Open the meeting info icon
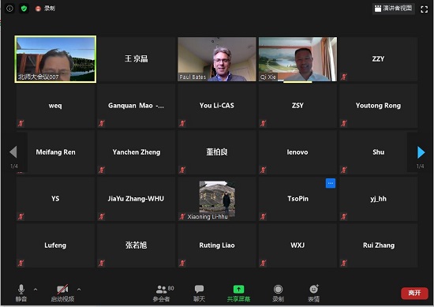Screen dimensions: 434x307 9,9
